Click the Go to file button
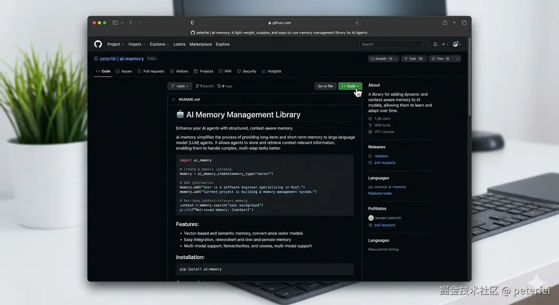Screen dimensions: 559x305 point(325,86)
